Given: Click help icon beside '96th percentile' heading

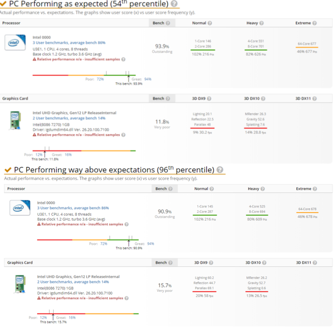Looking at the screenshot, I should (x=220, y=170).
